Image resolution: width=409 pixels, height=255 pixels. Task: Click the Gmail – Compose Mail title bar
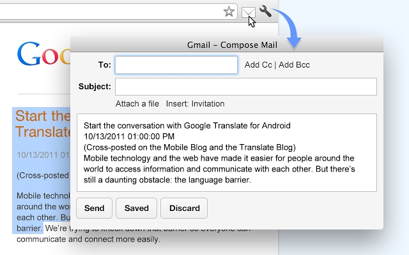(226, 45)
